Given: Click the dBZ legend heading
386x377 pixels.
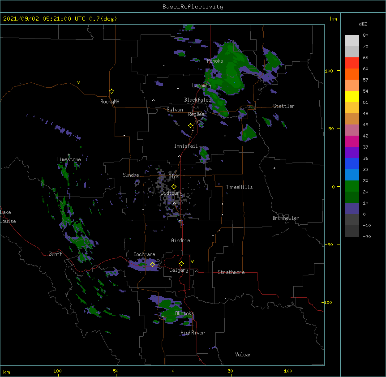Looking at the screenshot, I should (x=363, y=24).
